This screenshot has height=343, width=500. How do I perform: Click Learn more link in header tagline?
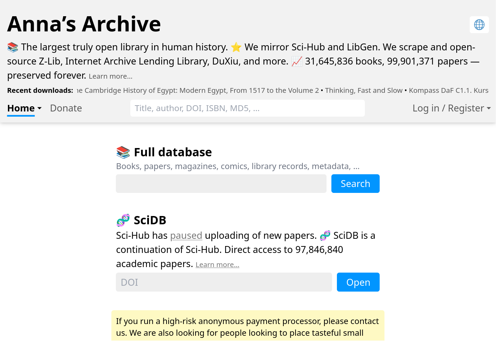click(x=110, y=76)
